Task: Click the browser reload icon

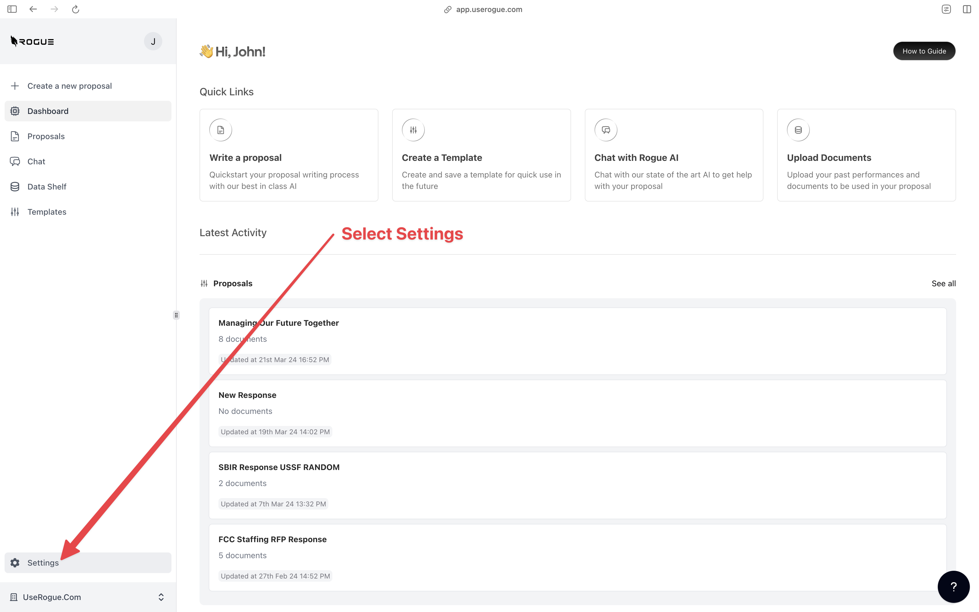Action: point(75,9)
